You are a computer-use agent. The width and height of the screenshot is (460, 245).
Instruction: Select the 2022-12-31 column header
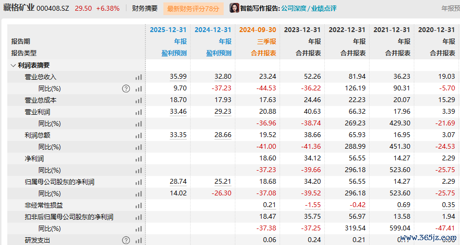click(x=347, y=30)
